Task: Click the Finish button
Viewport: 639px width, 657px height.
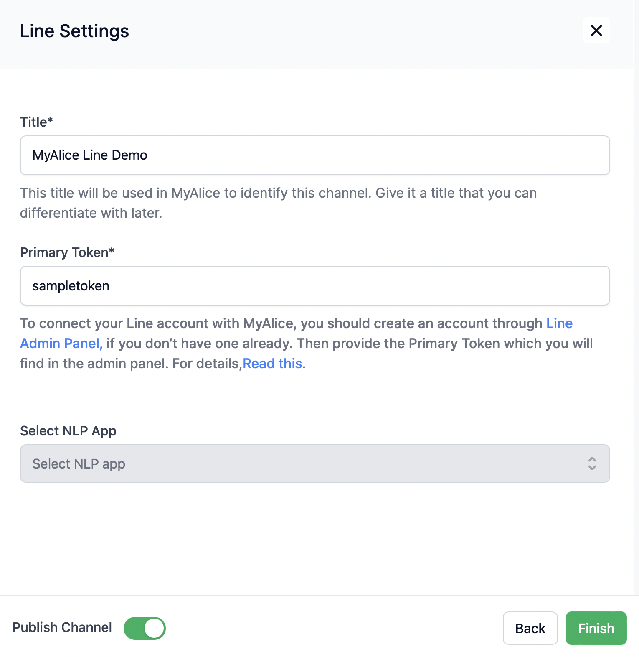Action: [596, 628]
